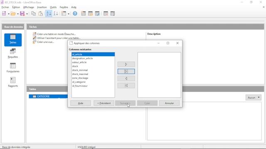Viewport: 266px width, 149px height.
Task: Select Tables in the database pane
Action: 13,40
